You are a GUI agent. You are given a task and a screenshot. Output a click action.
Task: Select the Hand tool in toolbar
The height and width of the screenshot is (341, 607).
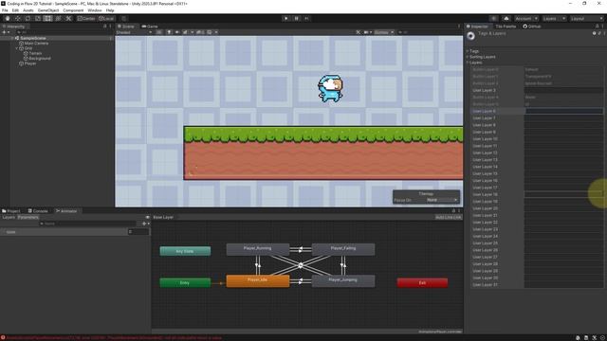coord(8,18)
